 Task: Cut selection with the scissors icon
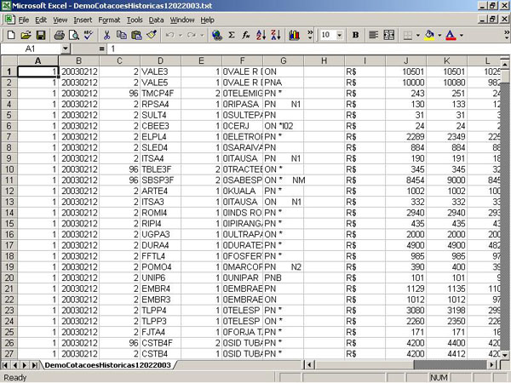coord(107,36)
